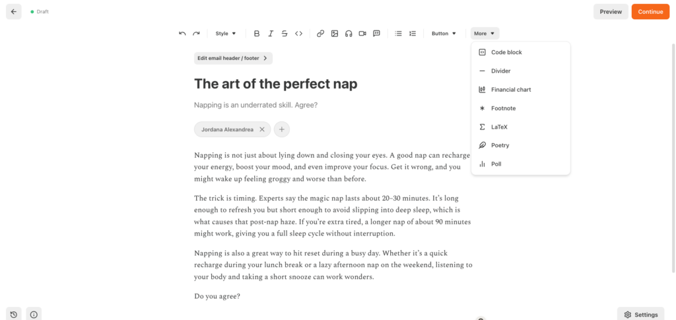This screenshot has width=676, height=320.
Task: Collapse the More dropdown menu
Action: pyautogui.click(x=485, y=34)
